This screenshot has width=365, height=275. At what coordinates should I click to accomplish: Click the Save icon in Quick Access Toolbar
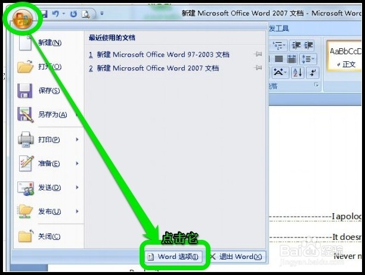44,14
